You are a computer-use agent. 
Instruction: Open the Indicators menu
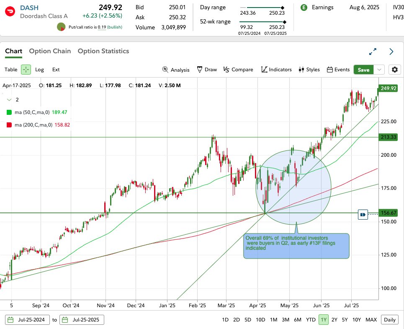(x=276, y=70)
